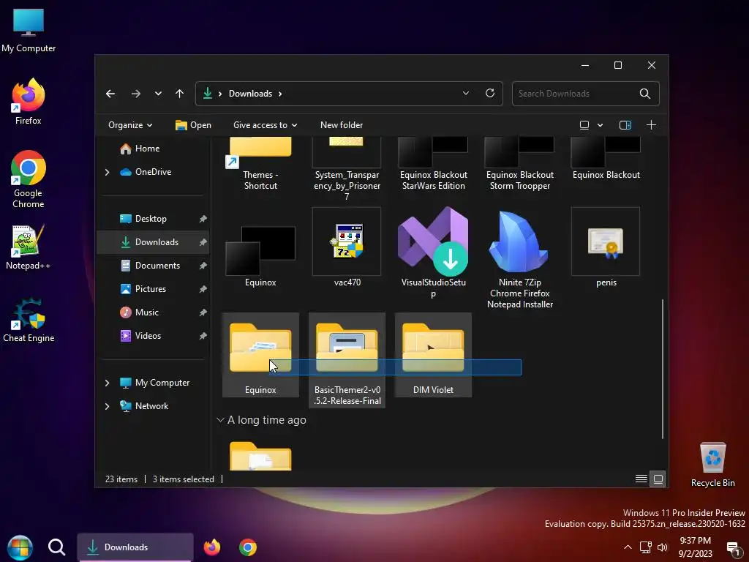The image size is (749, 562).
Task: Open Firefox desktop shortcut
Action: (29, 102)
